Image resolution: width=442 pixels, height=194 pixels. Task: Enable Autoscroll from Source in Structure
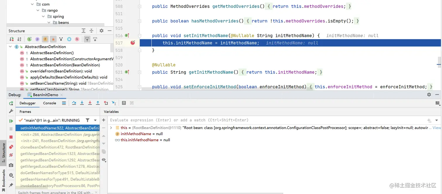tap(95, 39)
